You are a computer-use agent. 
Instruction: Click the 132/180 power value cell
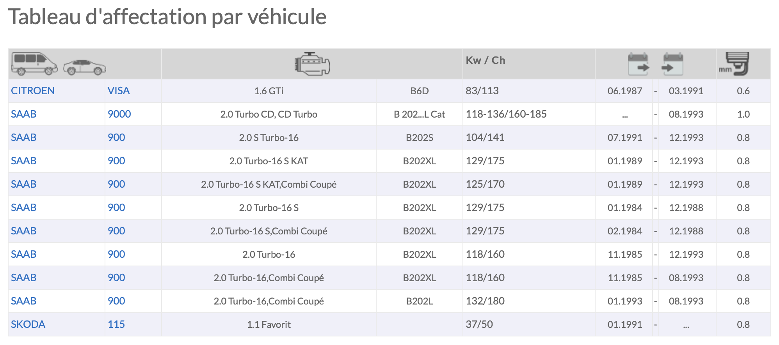(x=485, y=301)
